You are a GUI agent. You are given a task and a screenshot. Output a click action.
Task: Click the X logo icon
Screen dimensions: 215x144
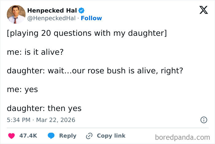tap(201, 10)
